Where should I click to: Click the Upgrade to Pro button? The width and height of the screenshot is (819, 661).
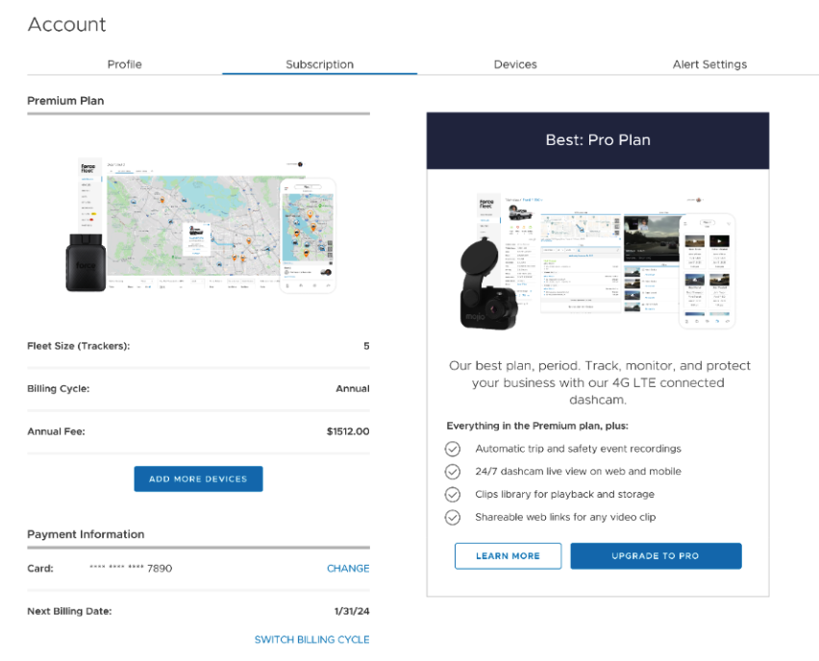pyautogui.click(x=656, y=555)
